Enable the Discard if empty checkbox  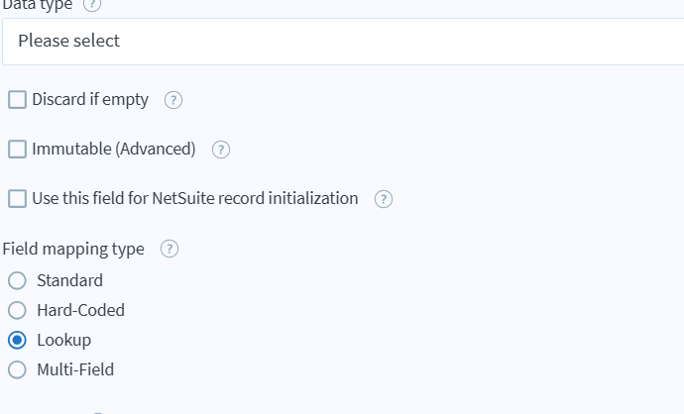click(x=17, y=99)
